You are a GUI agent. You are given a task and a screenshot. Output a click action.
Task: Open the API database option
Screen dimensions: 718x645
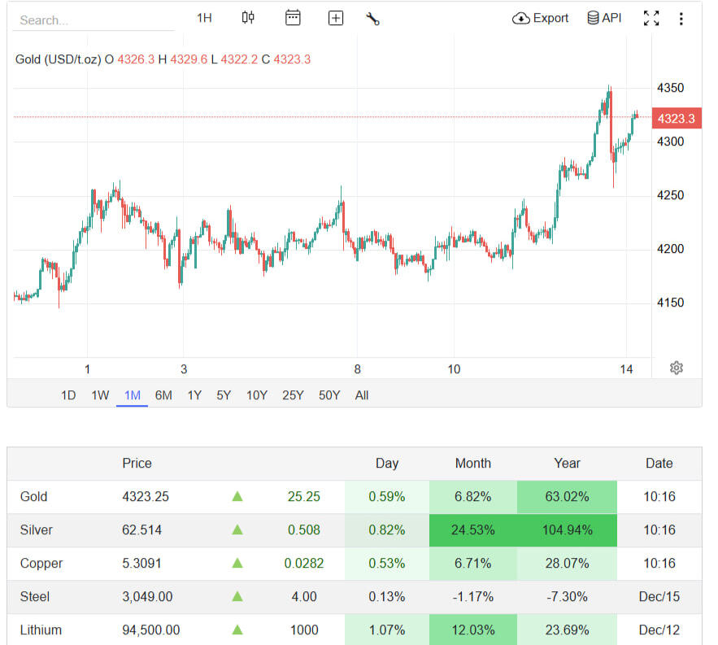click(x=604, y=18)
